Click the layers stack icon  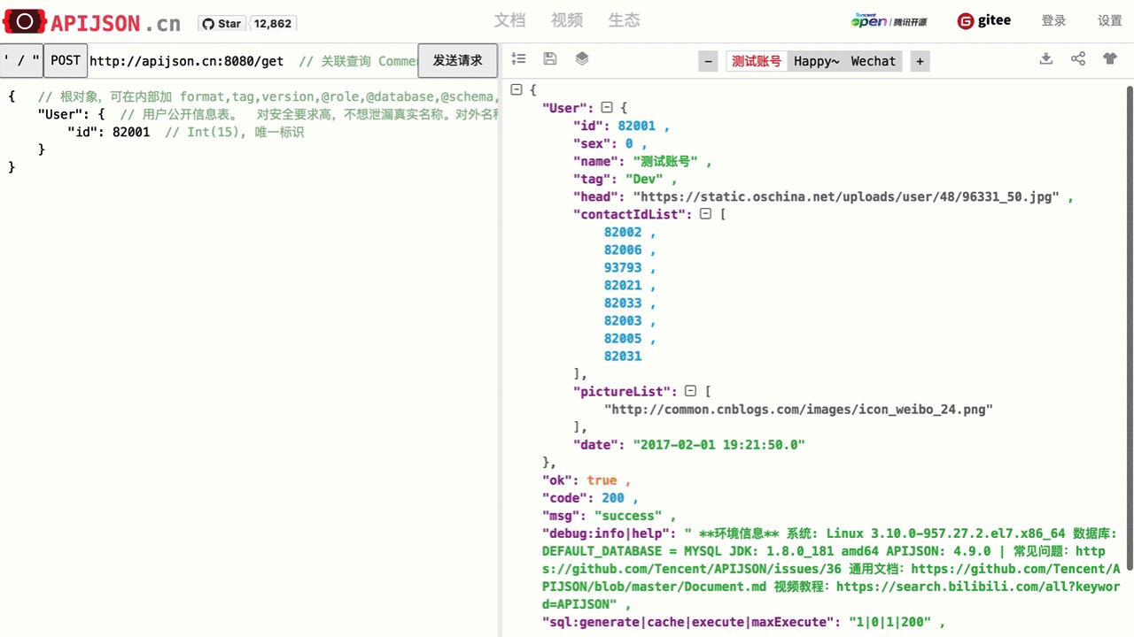click(x=581, y=58)
